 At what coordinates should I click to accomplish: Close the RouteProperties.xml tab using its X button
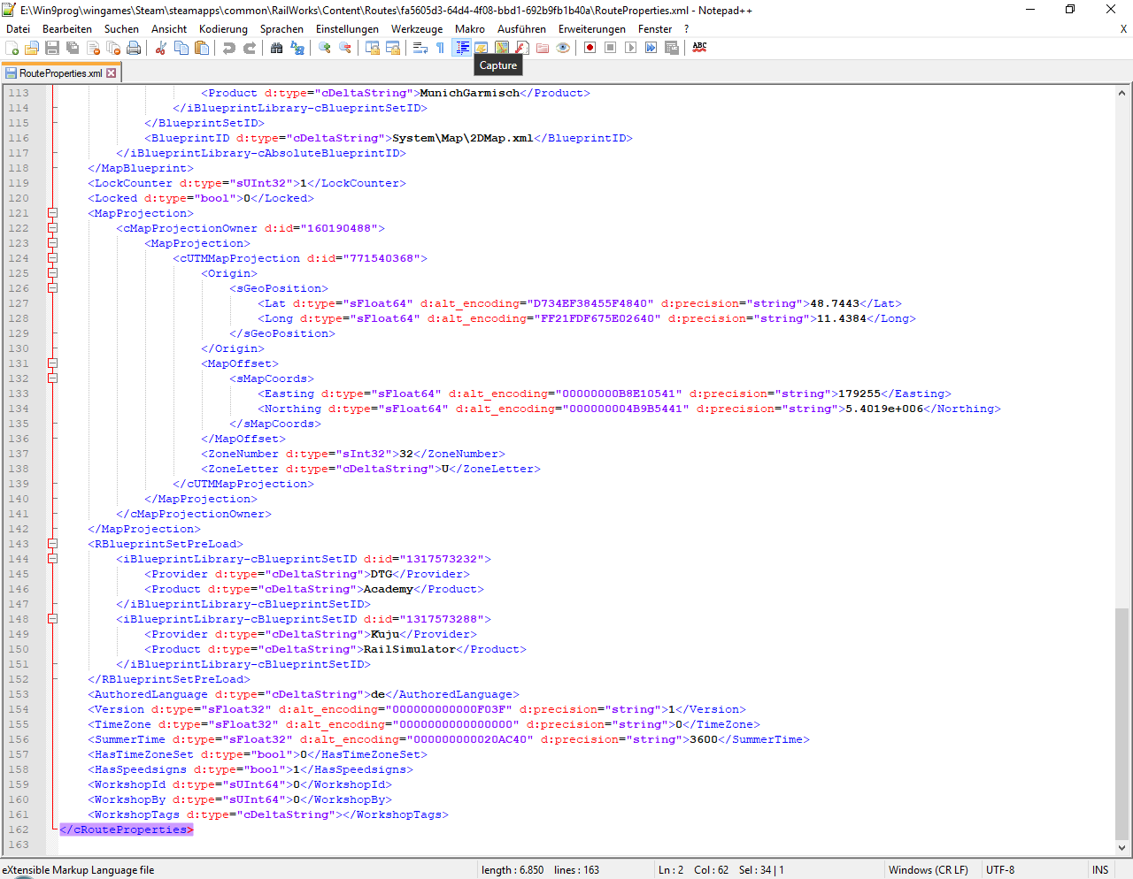[x=112, y=73]
